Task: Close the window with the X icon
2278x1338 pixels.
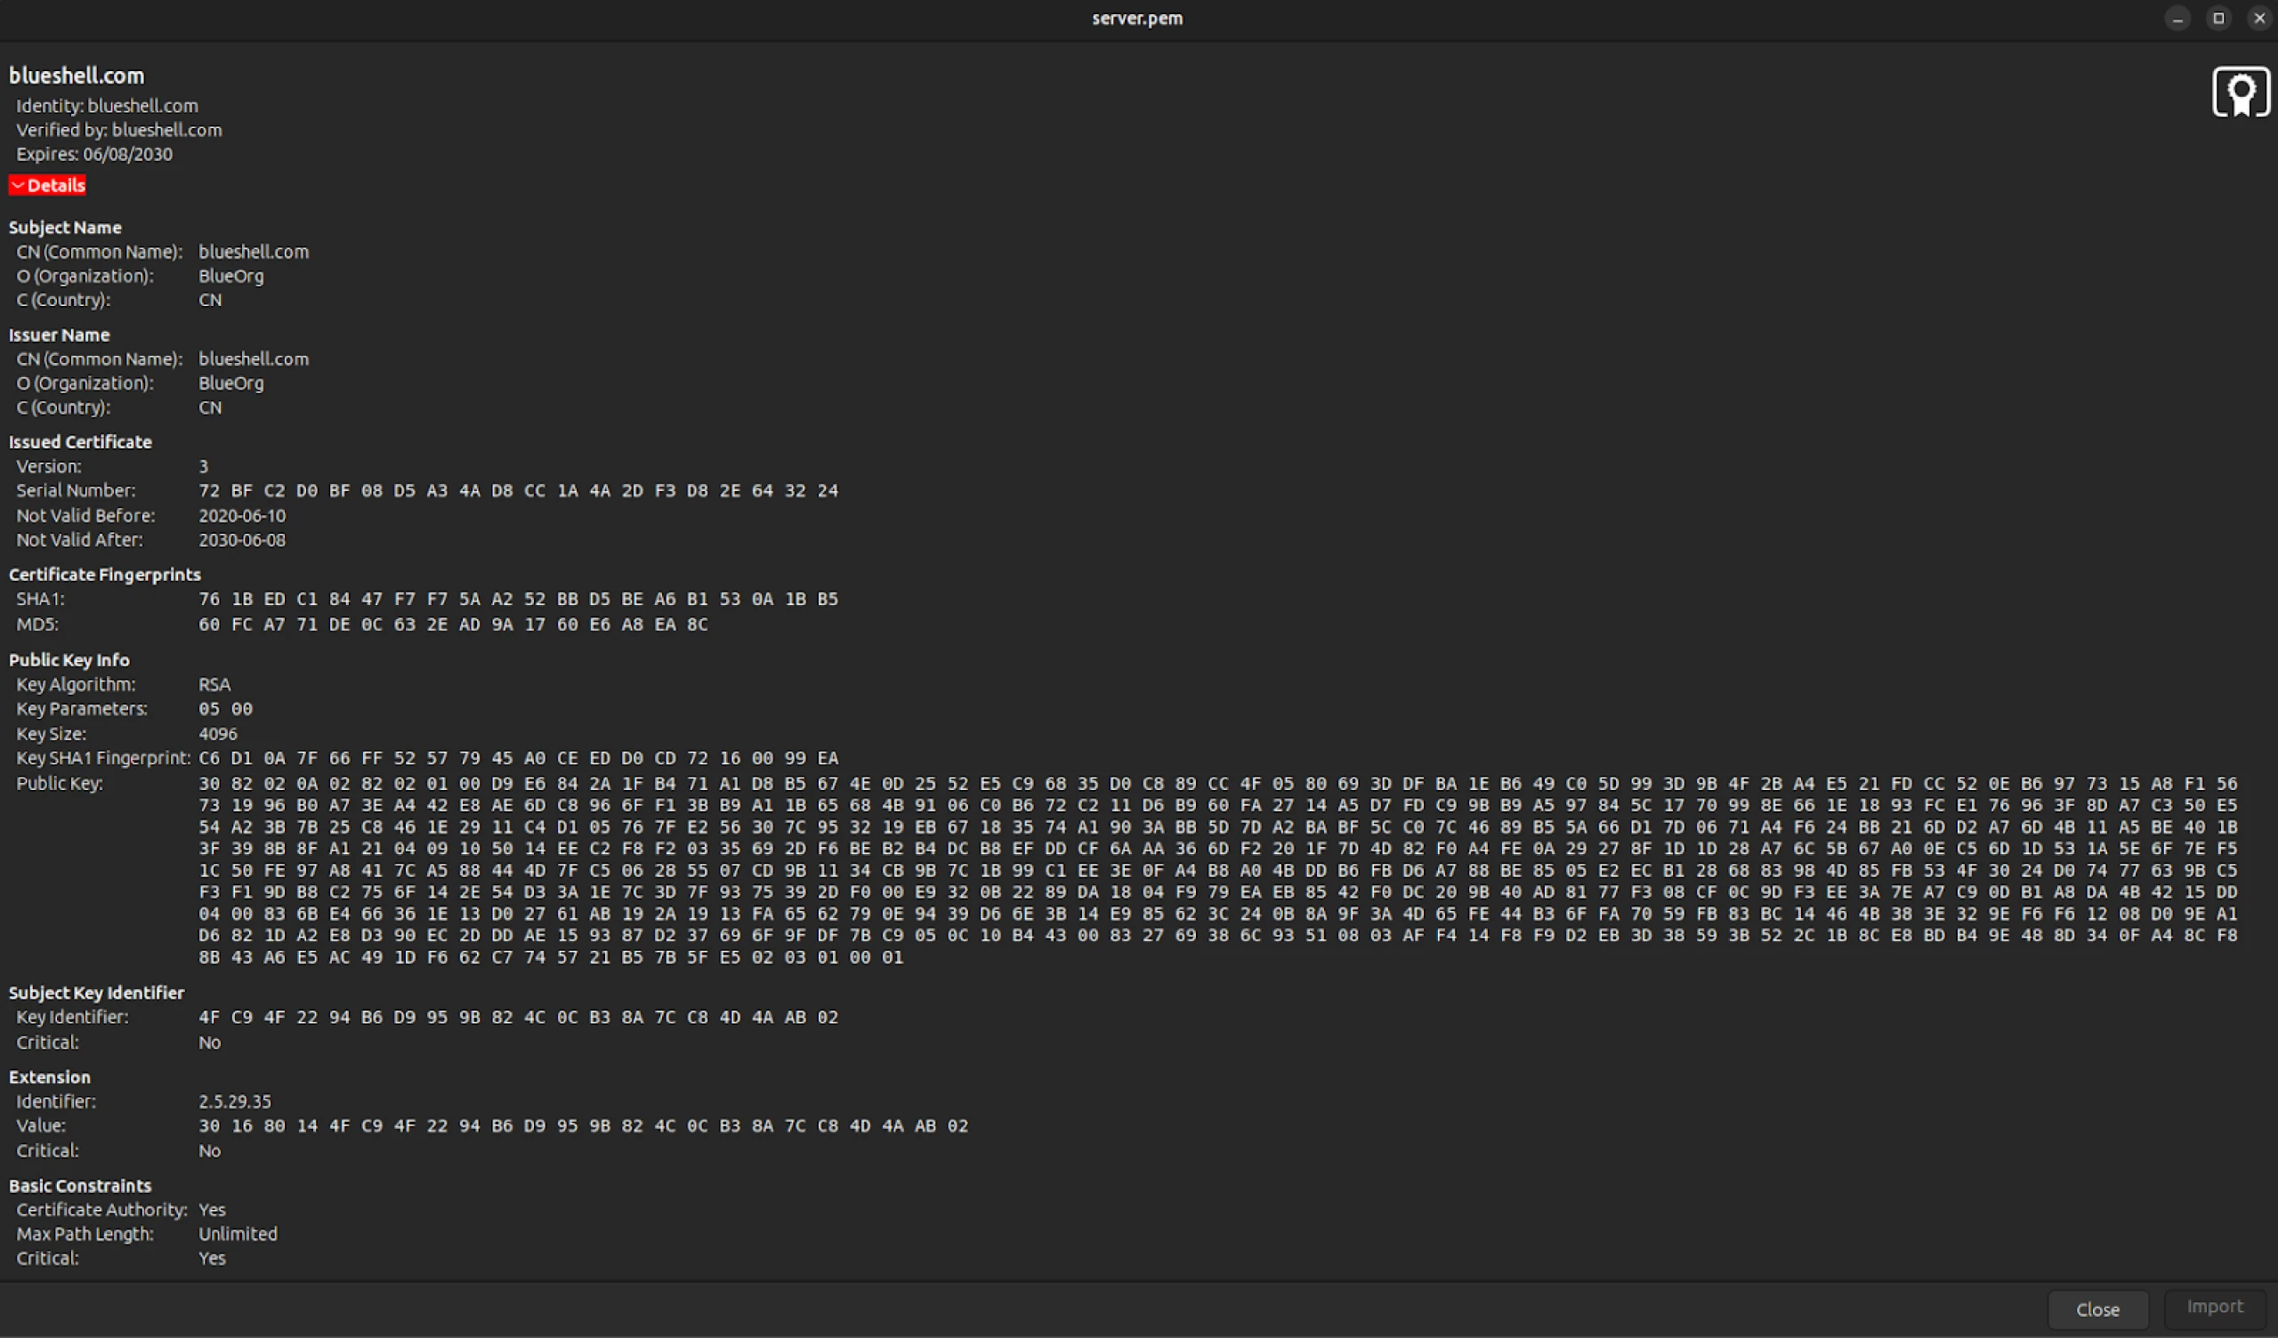Action: 2258,18
